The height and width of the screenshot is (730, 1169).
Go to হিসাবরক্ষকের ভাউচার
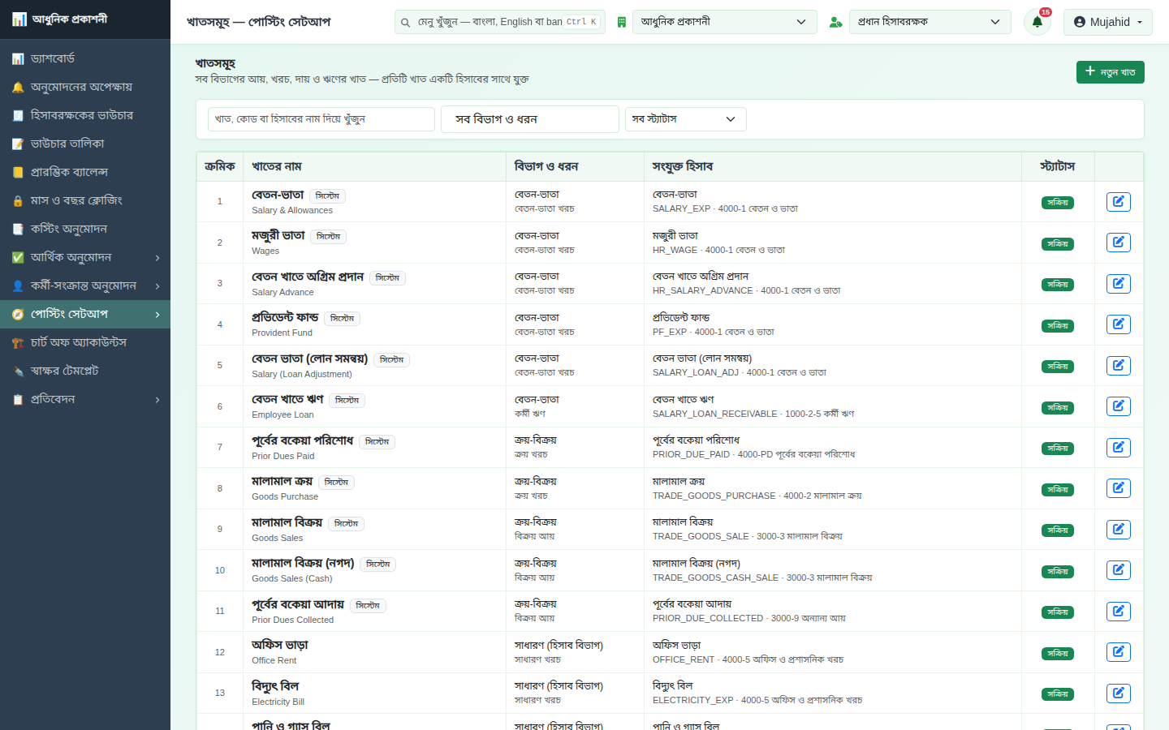[x=85, y=115]
